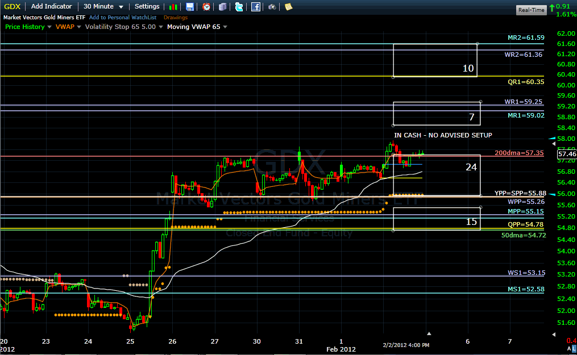Image resolution: width=577 pixels, height=355 pixels.
Task: Click the Market Vectors Gold Miners ETF name
Action: tap(44, 17)
